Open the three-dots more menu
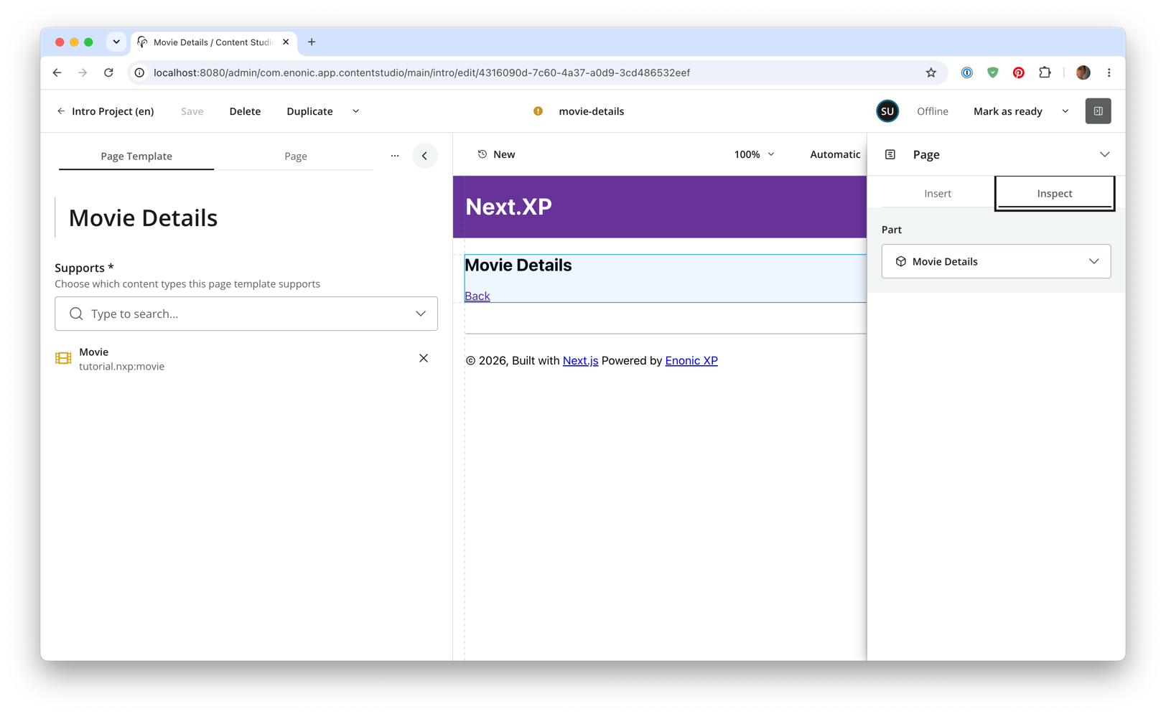1166x714 pixels. [395, 156]
